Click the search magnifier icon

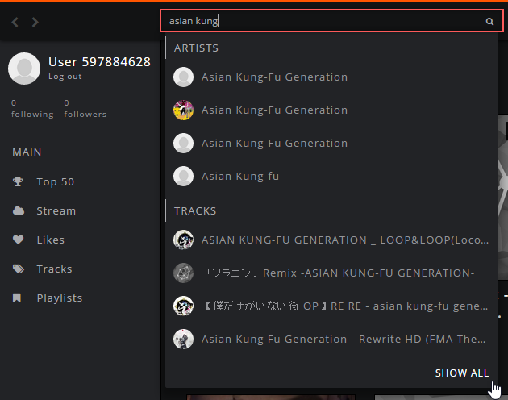click(489, 22)
